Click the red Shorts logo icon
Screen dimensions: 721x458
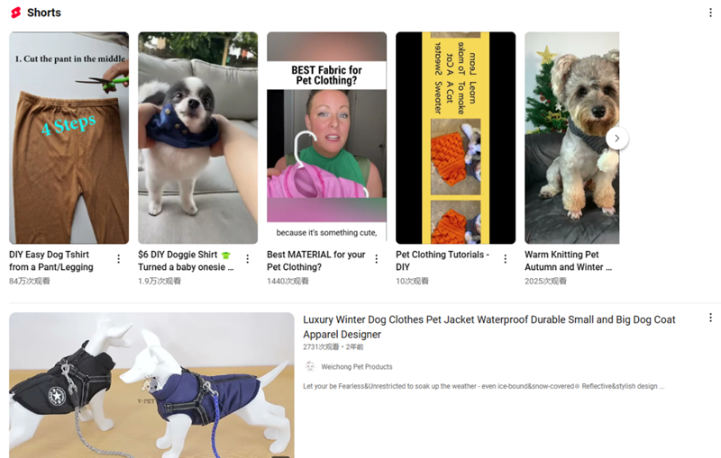pyautogui.click(x=15, y=13)
